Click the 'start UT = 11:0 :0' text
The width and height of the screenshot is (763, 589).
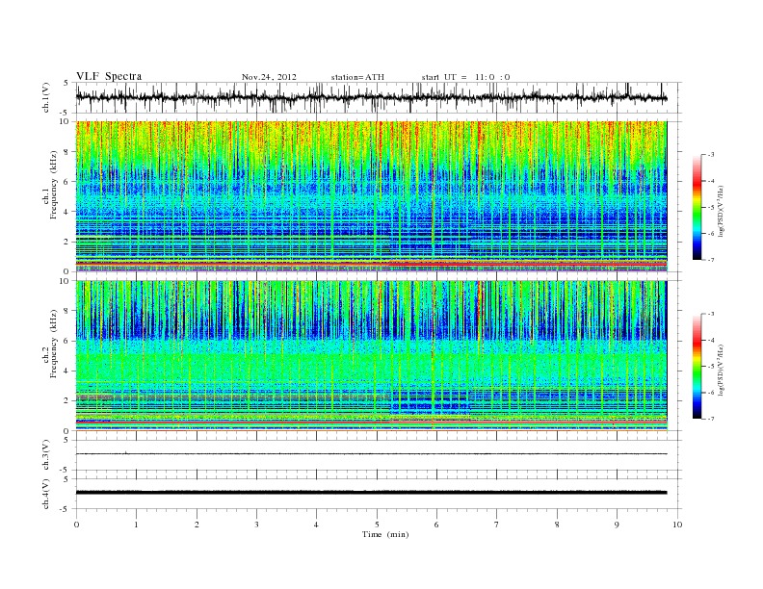pos(465,77)
